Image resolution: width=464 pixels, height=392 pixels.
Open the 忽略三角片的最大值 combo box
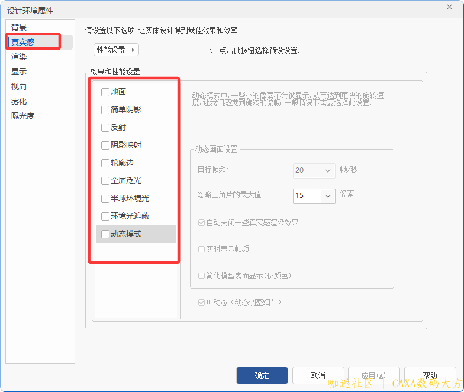point(328,196)
